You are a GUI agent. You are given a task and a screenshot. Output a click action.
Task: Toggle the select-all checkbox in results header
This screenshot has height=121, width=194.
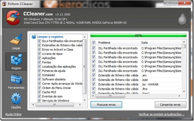[x=94, y=42]
